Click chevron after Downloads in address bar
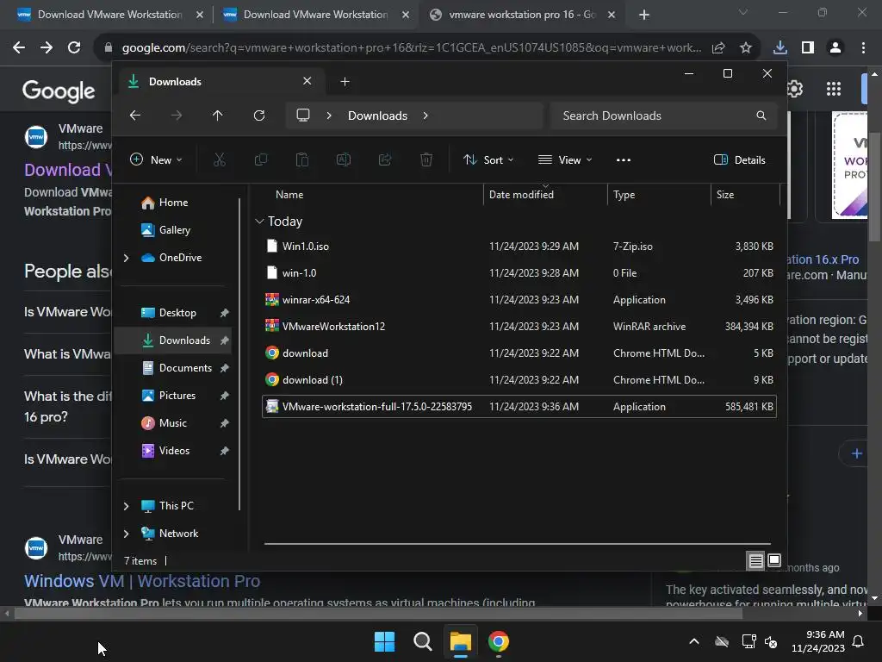The image size is (882, 662). (x=425, y=116)
